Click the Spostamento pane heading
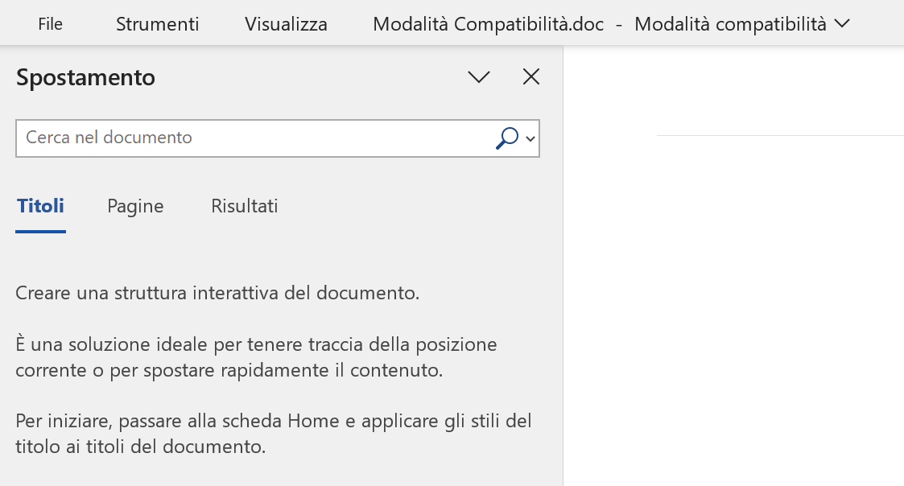This screenshot has height=486, width=904. click(85, 77)
